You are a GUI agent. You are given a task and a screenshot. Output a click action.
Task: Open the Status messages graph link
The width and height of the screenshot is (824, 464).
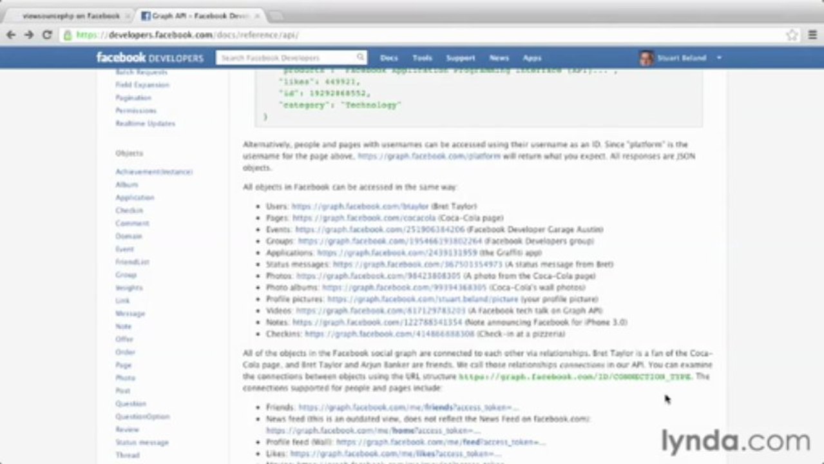click(x=417, y=264)
